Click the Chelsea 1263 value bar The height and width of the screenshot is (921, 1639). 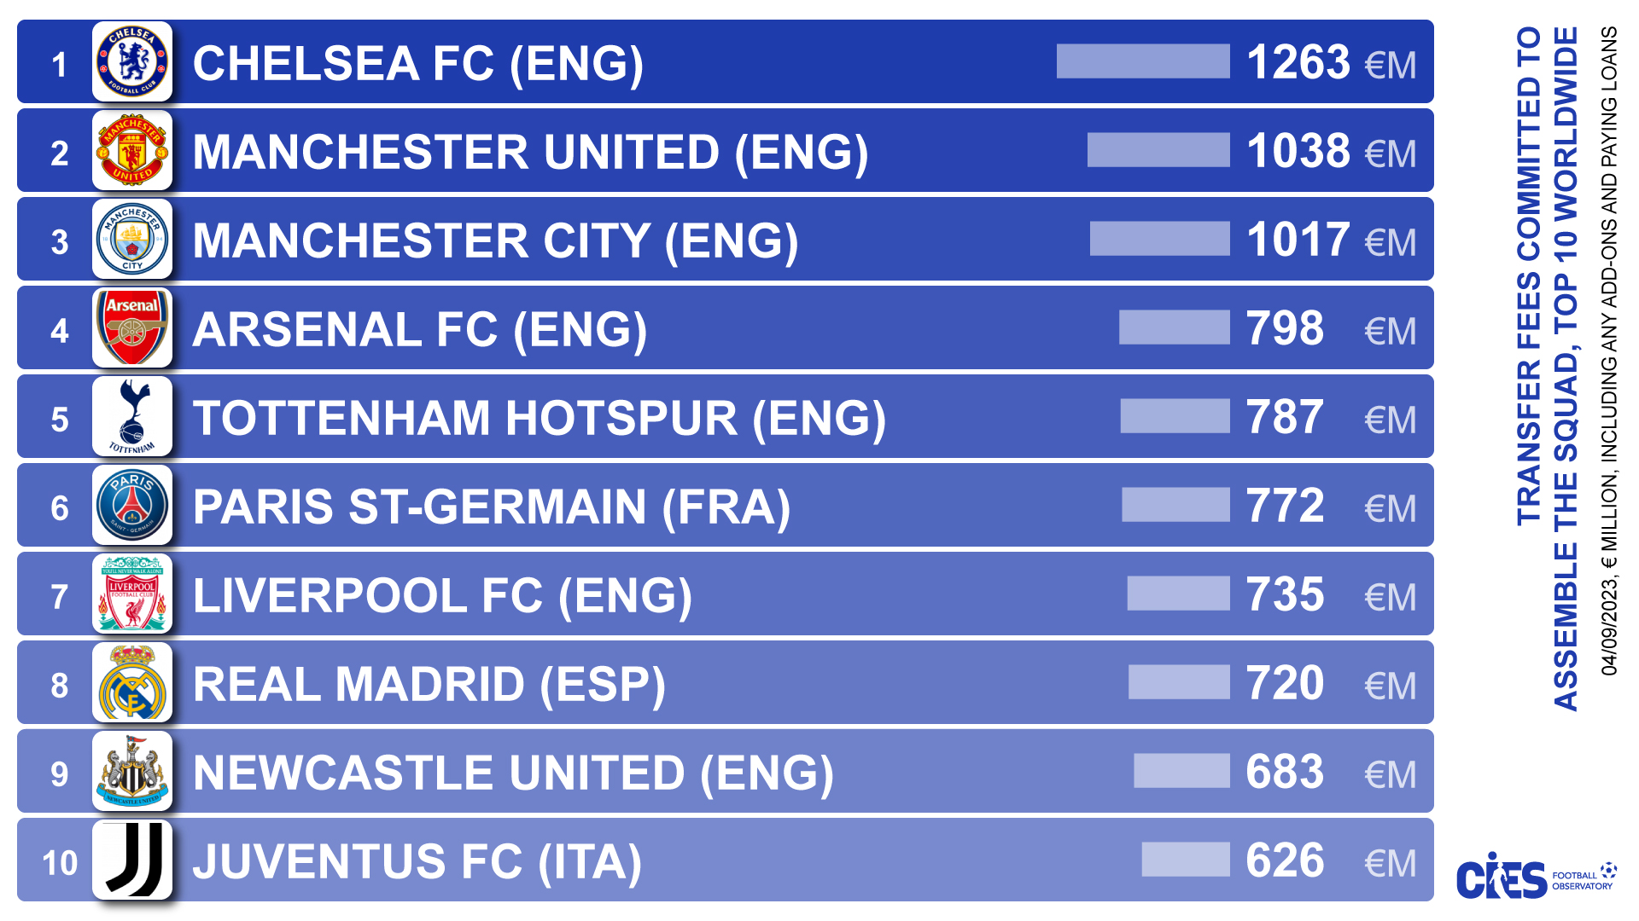1143,61
